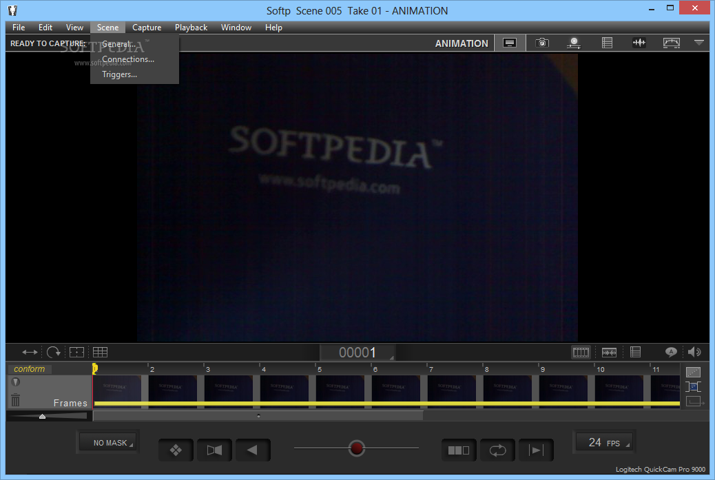The image size is (715, 480).
Task: Click the timeline marker shield icon
Action: (x=16, y=382)
